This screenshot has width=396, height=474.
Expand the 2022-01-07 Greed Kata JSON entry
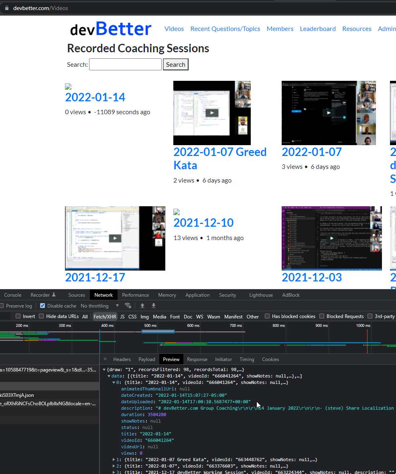pos(114,460)
